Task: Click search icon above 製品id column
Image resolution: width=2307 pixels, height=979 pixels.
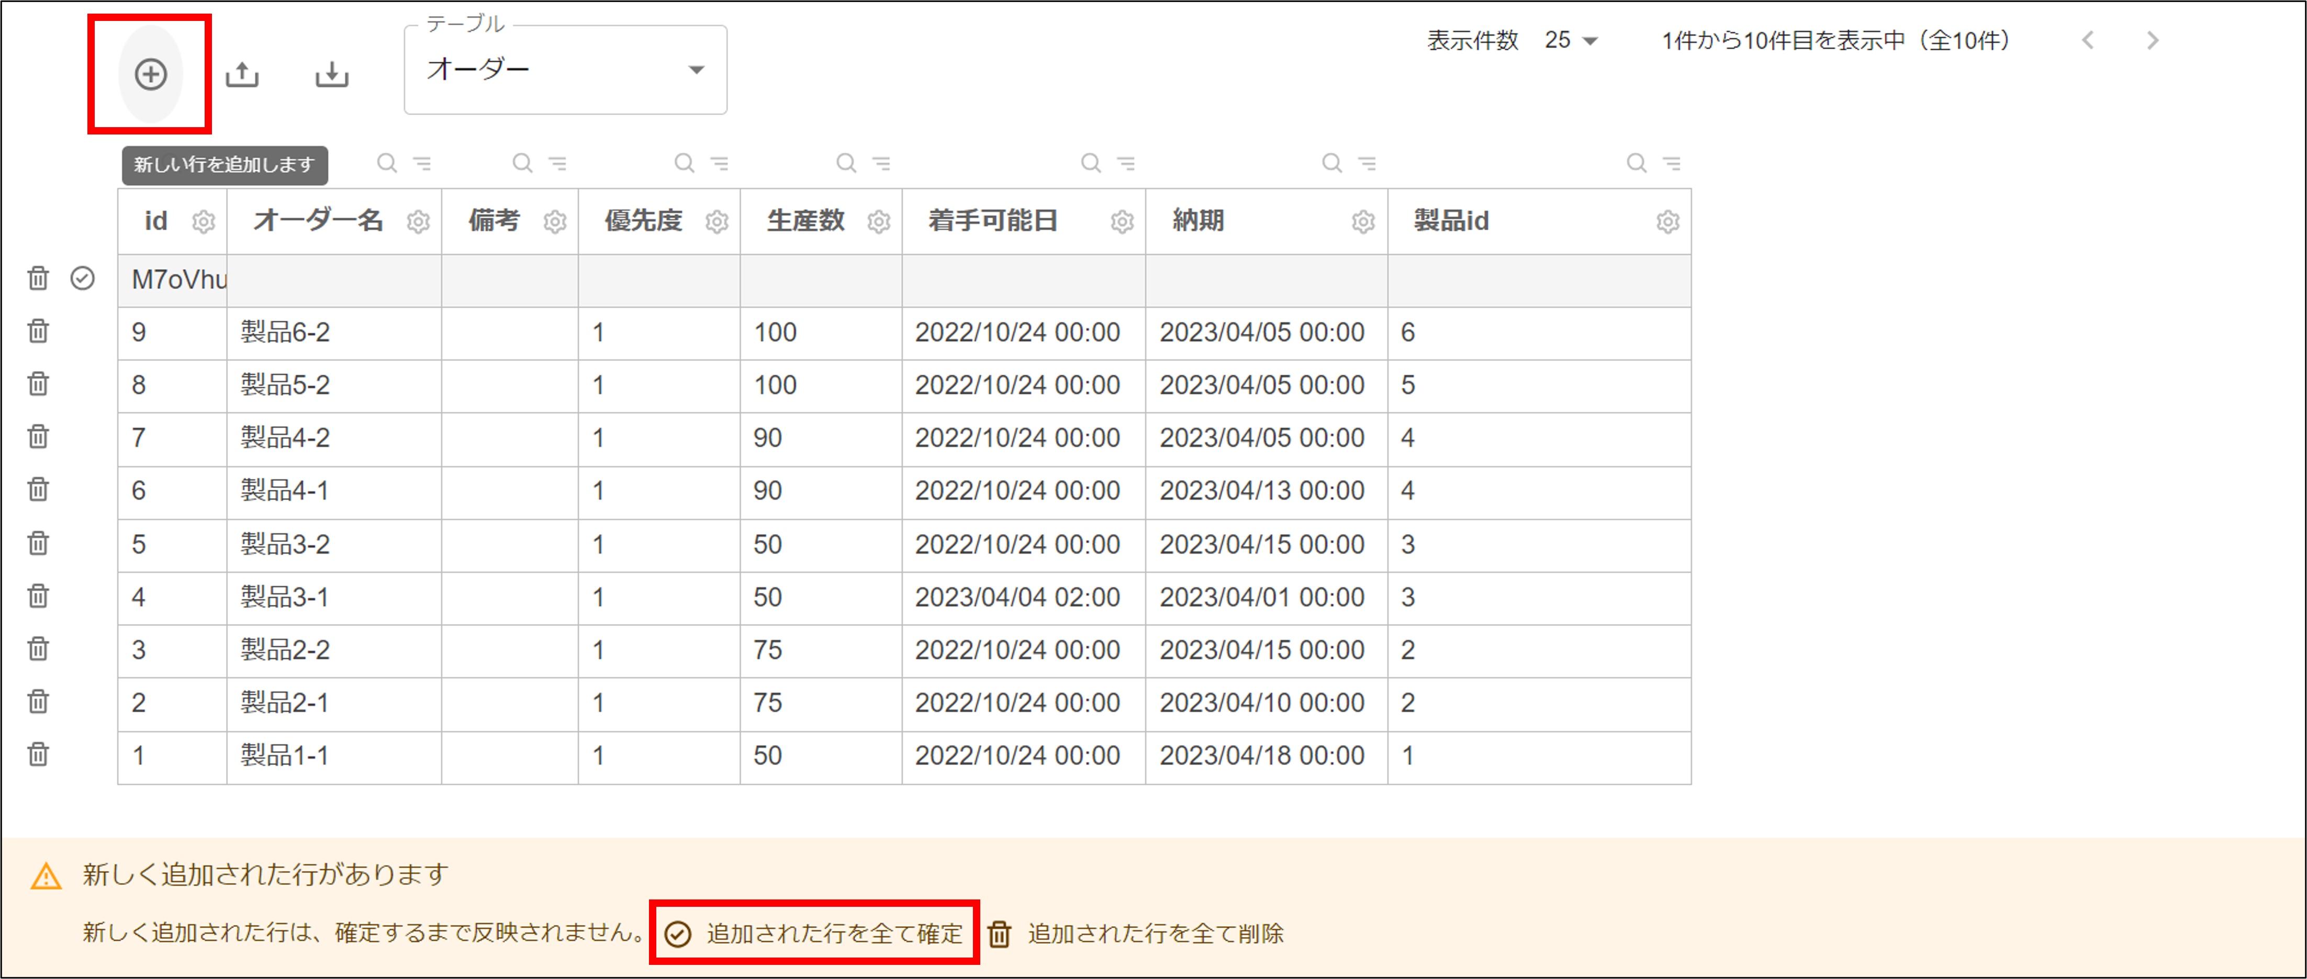Action: (x=1636, y=163)
